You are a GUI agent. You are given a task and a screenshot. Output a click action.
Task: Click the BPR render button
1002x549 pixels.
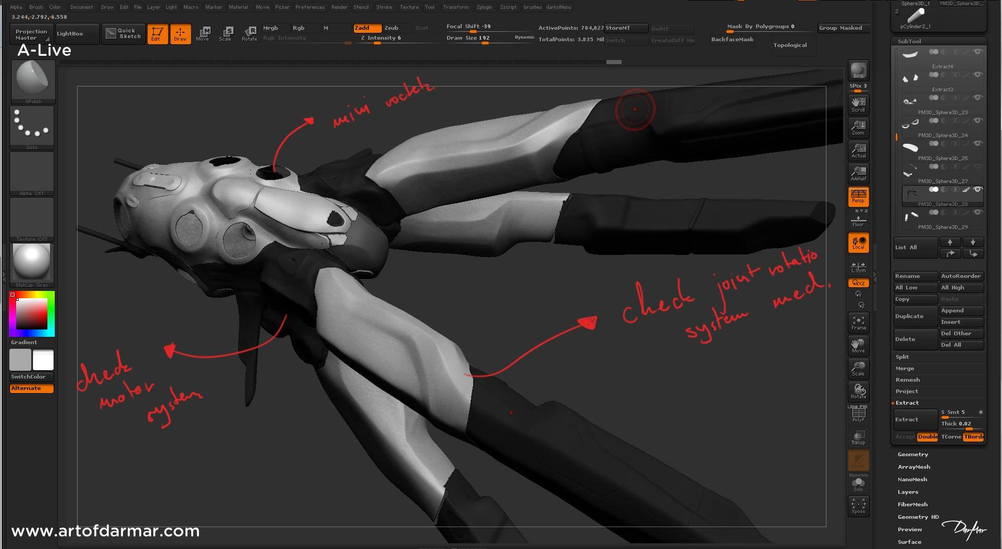tap(858, 71)
